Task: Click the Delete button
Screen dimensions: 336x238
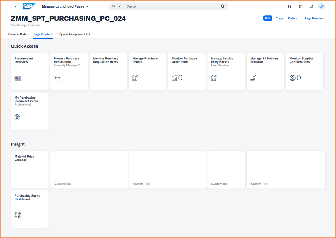Action: click(x=292, y=18)
